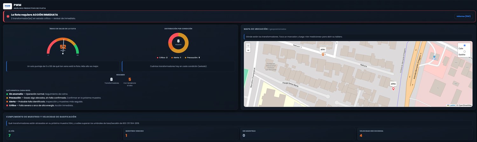Zoom in the map with plus button
The width and height of the screenshot is (477, 142).
(248, 46)
